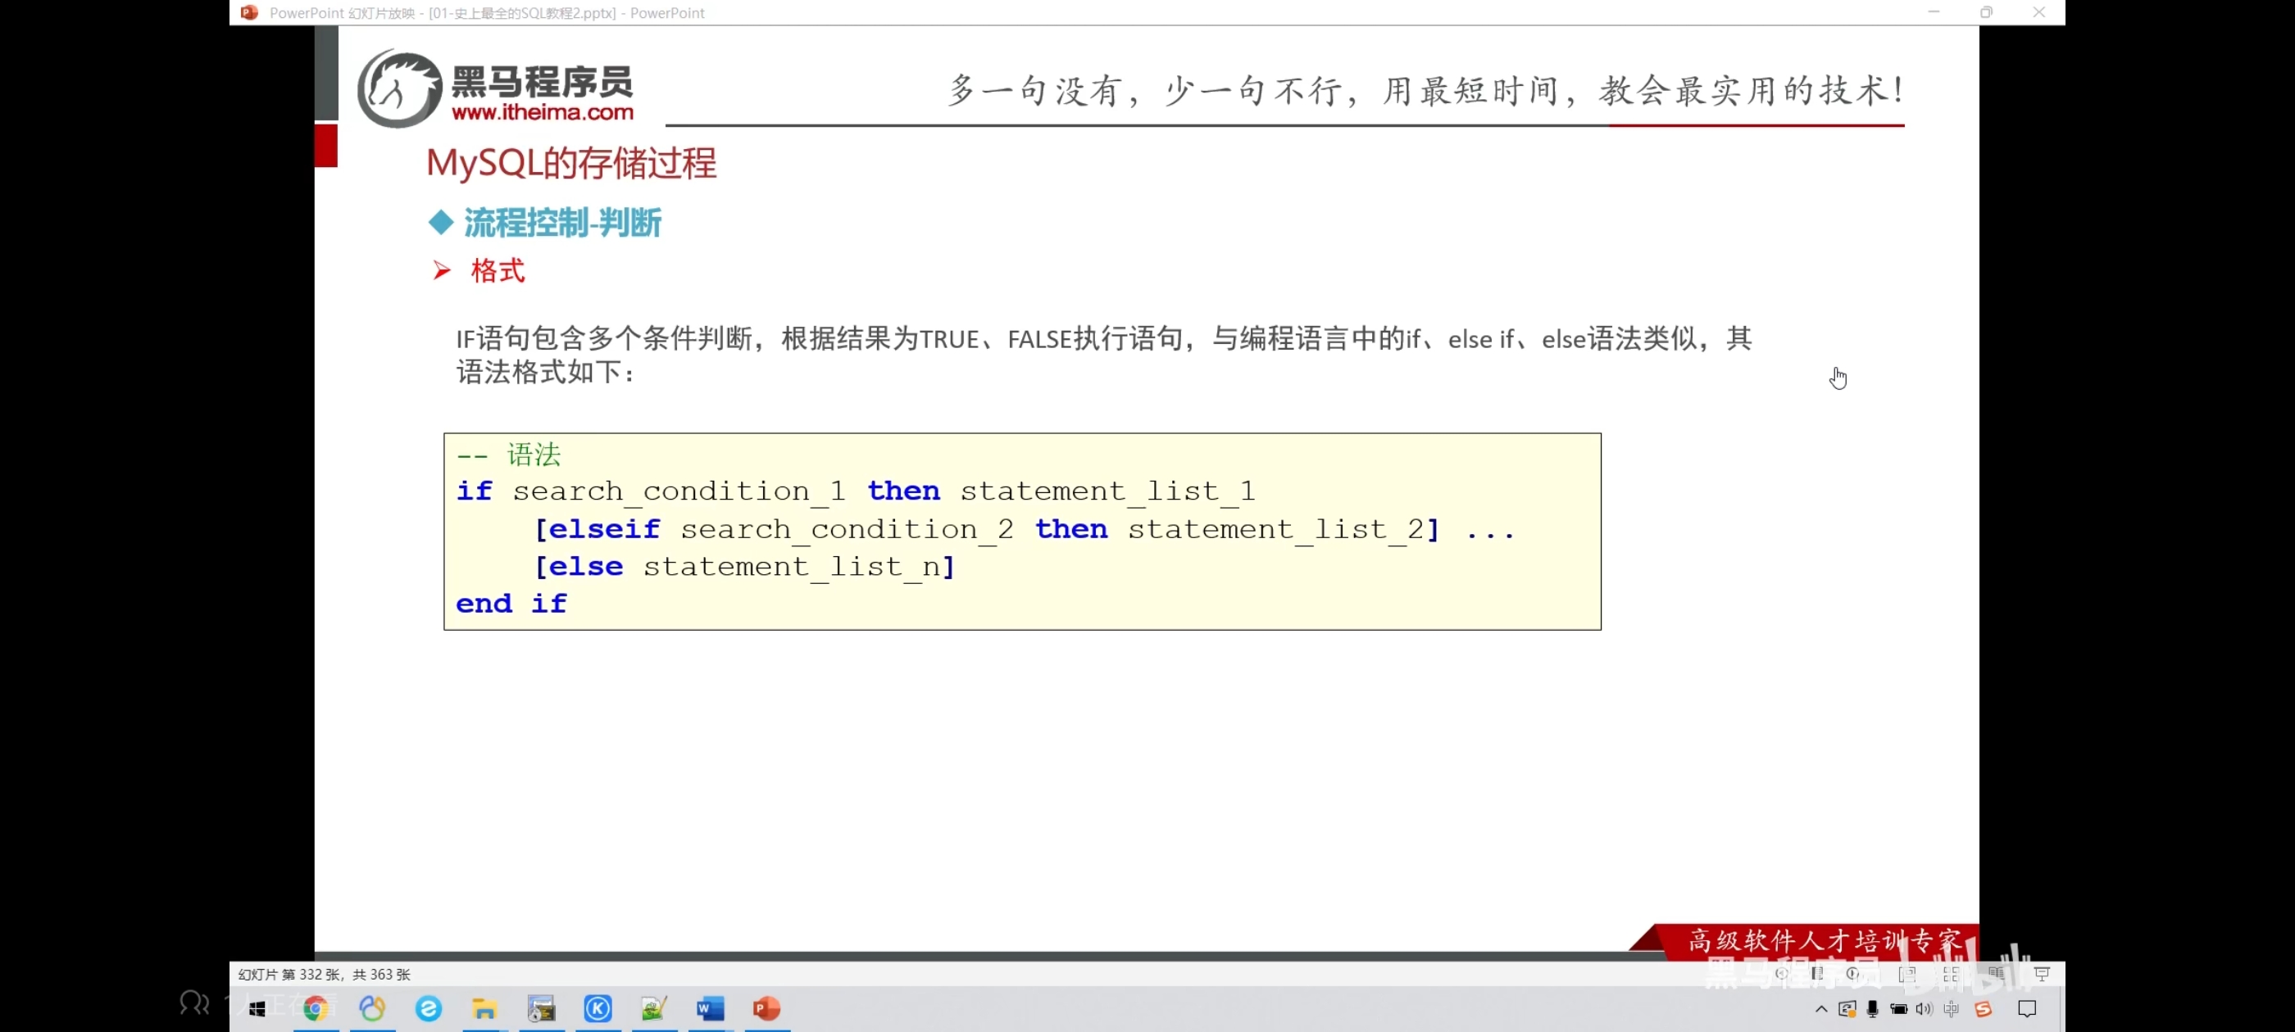Go to next slide using the status bar arrow
2295x1032 pixels.
[x=1853, y=973]
